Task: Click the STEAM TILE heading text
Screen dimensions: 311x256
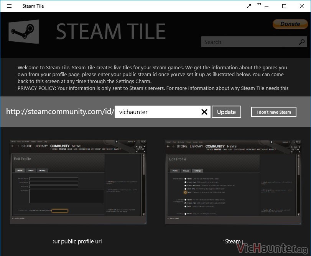Action: coord(111,31)
